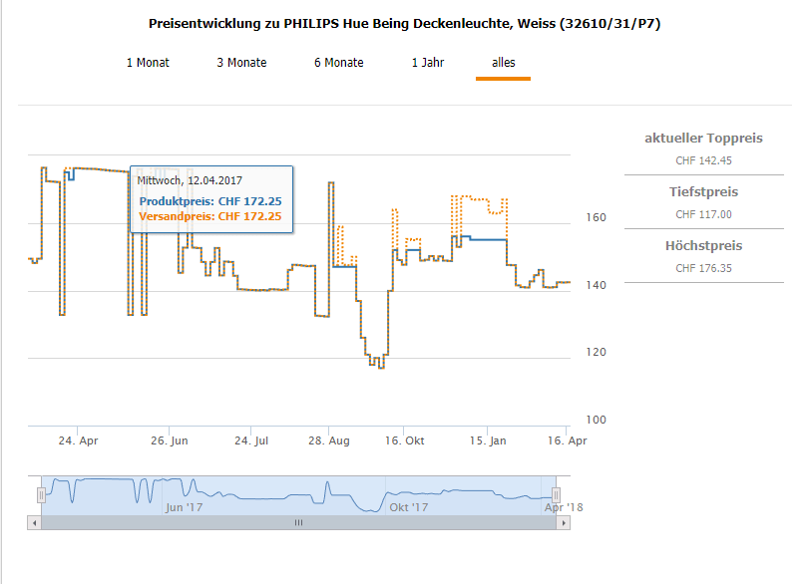Screen dimensions: 805x584
Task: Click the Versandpreis line in tooltip
Action: pos(209,216)
